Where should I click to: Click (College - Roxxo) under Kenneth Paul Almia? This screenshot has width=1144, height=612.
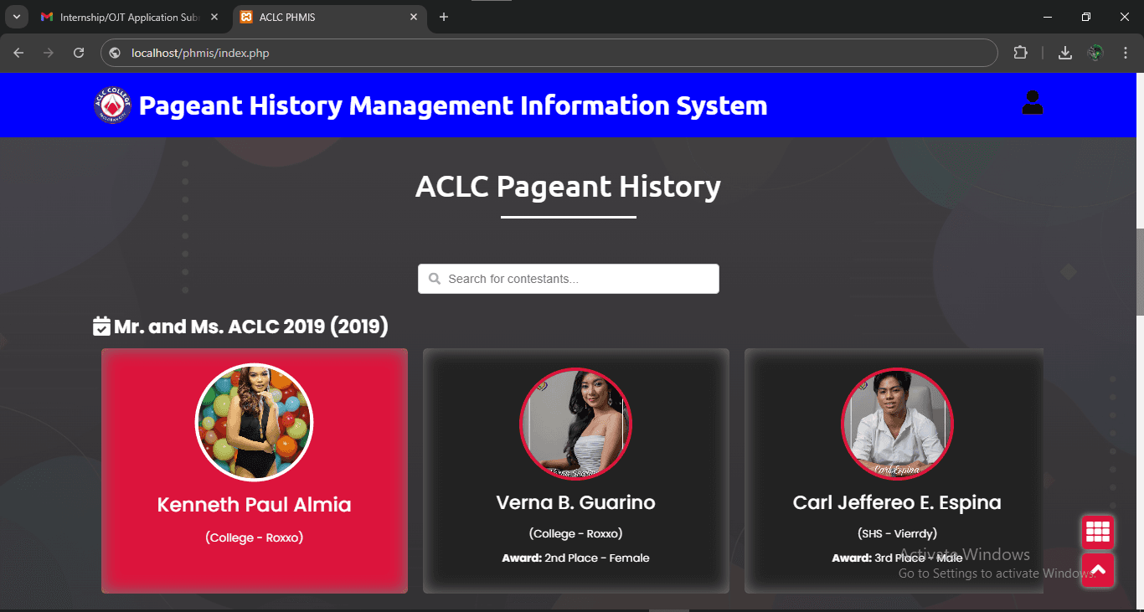click(x=255, y=537)
